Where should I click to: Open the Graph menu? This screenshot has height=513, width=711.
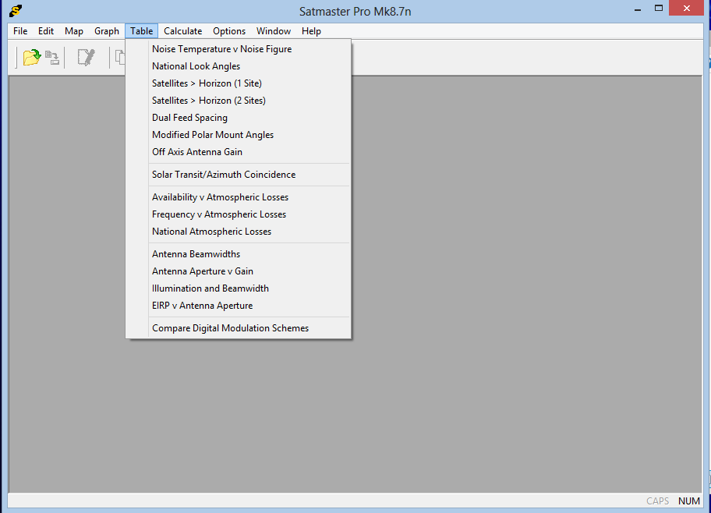(x=107, y=31)
